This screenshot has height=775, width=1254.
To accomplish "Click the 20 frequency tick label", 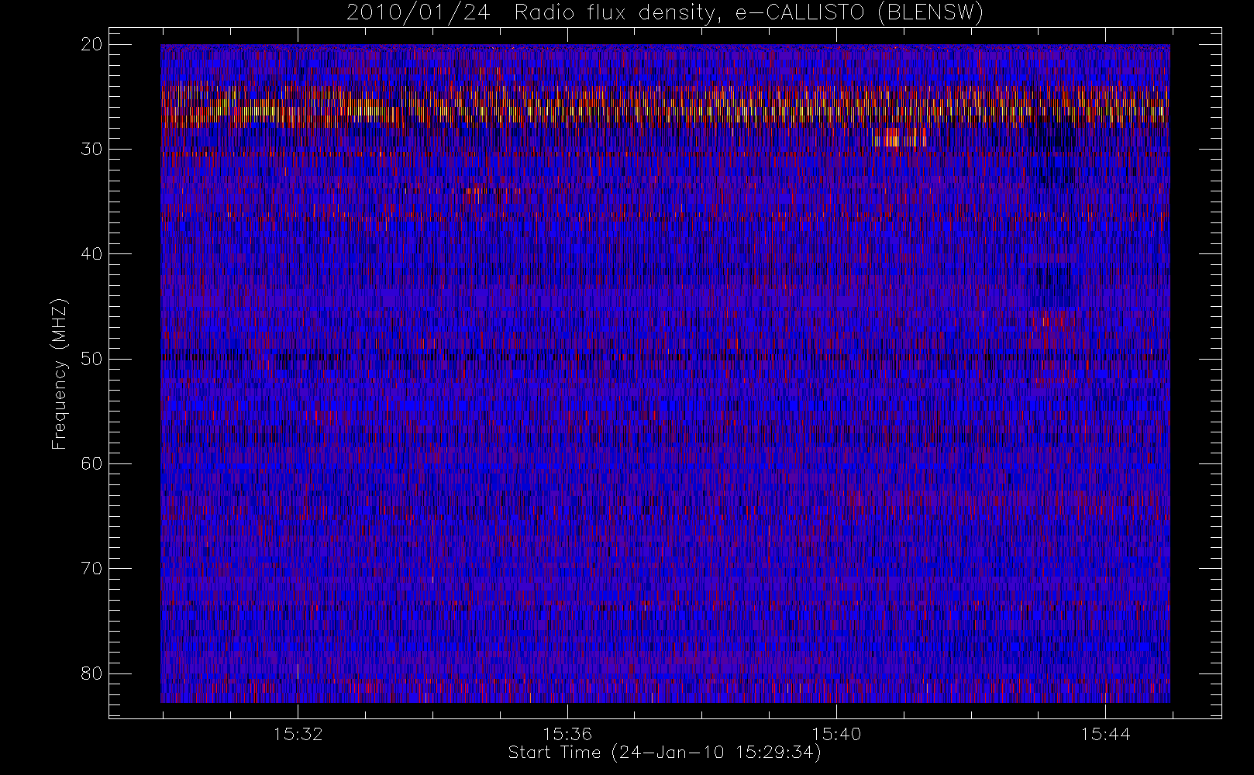I will [x=91, y=45].
